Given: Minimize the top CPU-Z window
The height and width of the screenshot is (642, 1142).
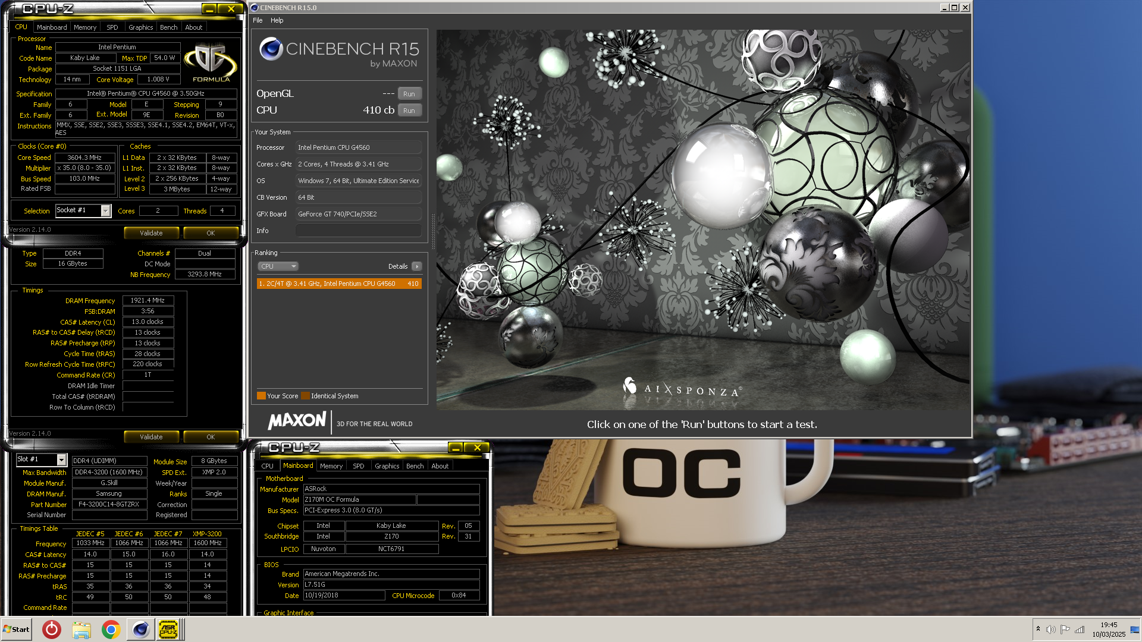Looking at the screenshot, I should click(x=209, y=8).
